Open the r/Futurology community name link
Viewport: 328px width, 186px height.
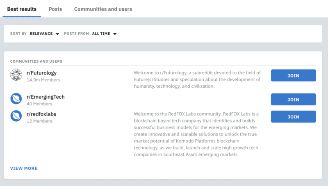[41, 73]
